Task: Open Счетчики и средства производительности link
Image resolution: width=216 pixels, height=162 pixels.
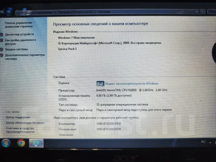Action: [x=20, y=130]
